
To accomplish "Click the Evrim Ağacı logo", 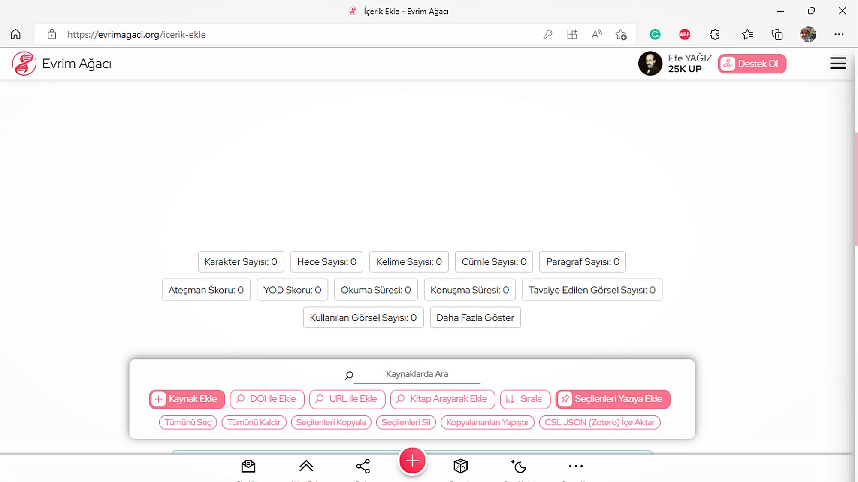I will click(24, 64).
